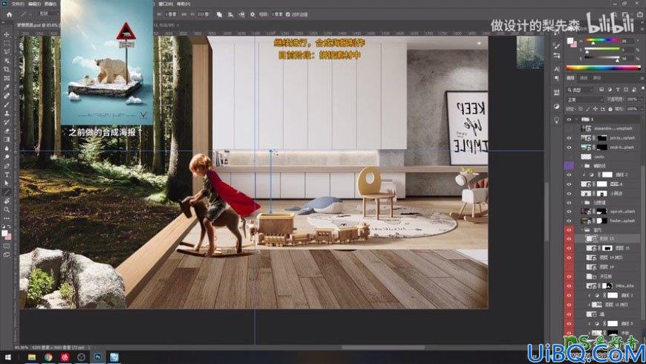Image resolution: width=646 pixels, height=364 pixels.
Task: Select the 图层 14 拷贝 layer
Action: (611, 258)
